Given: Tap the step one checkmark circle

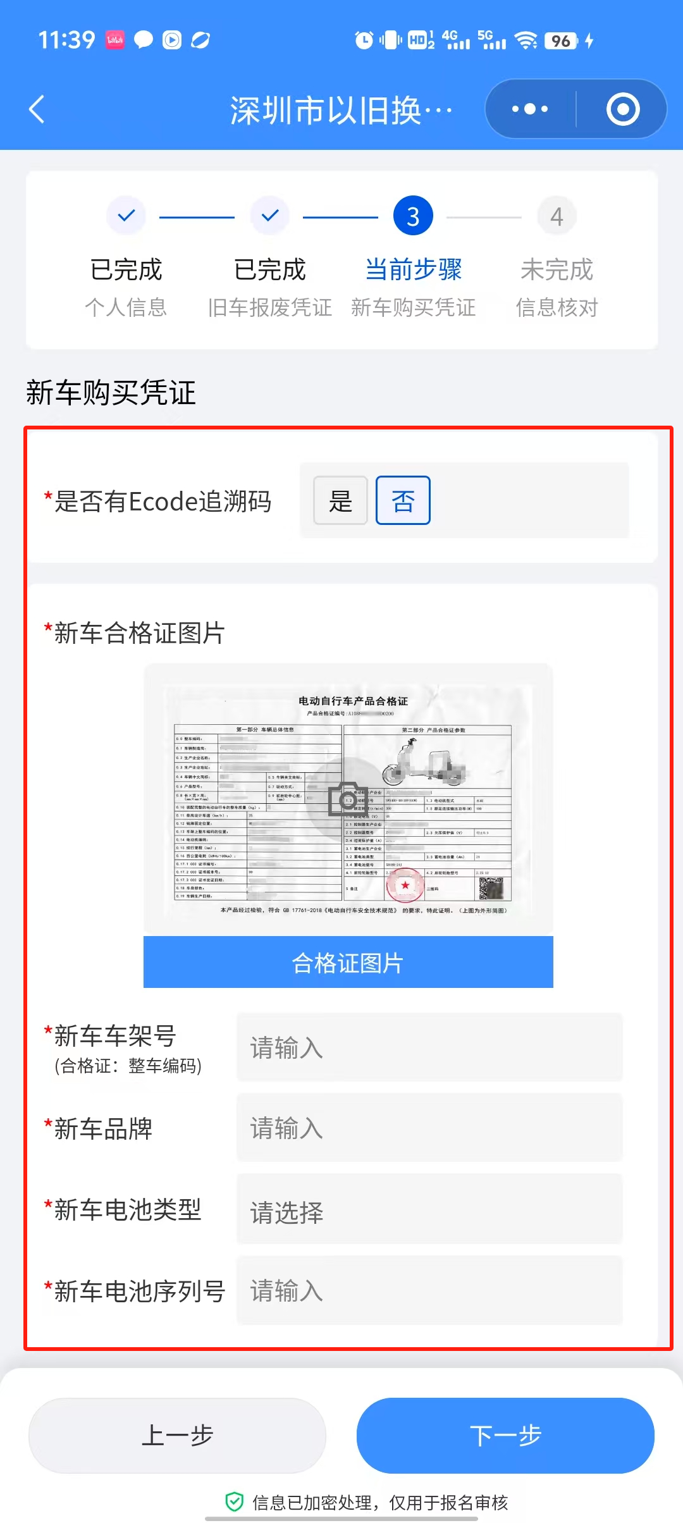Looking at the screenshot, I should click(x=126, y=216).
